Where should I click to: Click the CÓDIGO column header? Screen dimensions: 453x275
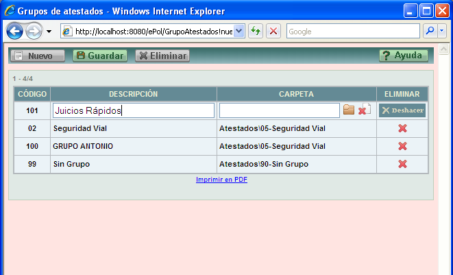point(32,94)
